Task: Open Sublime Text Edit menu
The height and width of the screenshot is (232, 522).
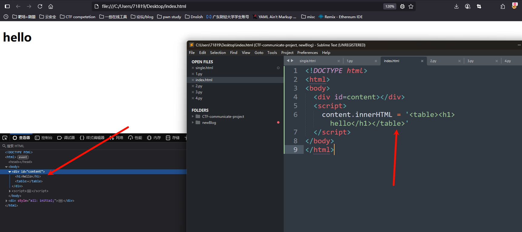Action: (203, 53)
